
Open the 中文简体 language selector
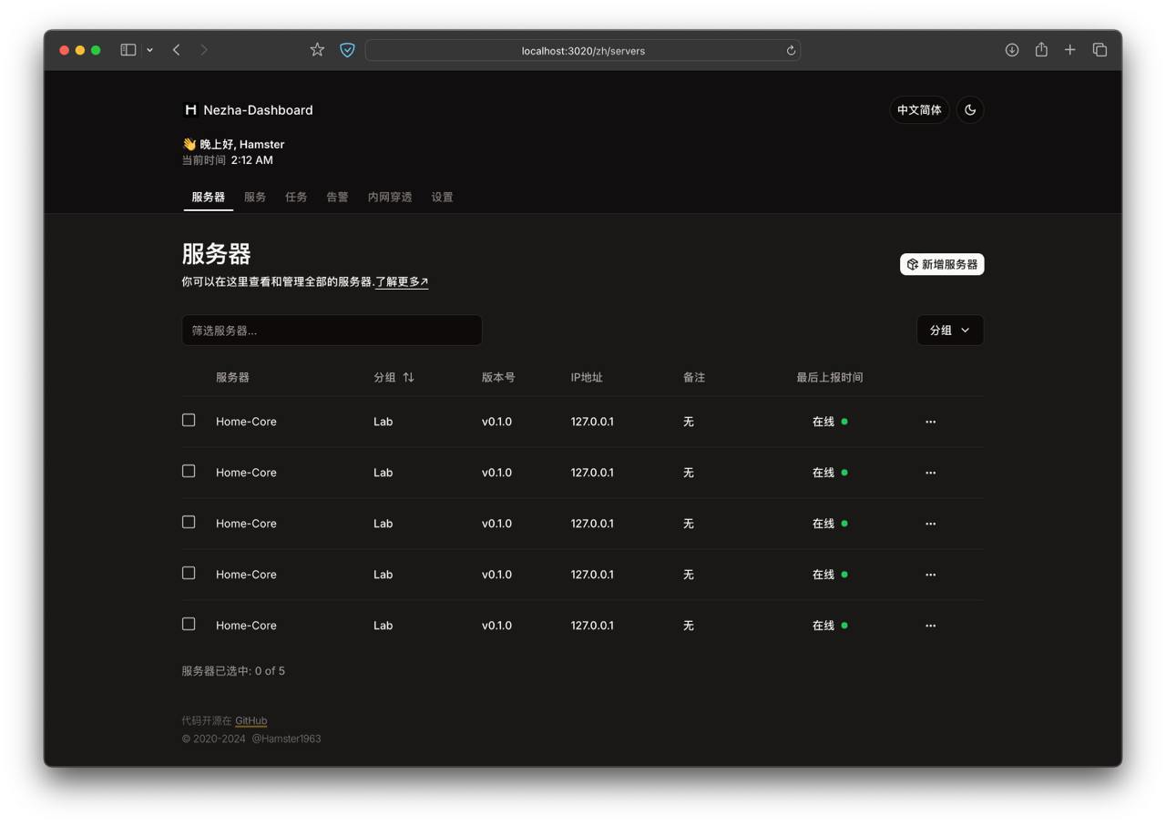pyautogui.click(x=919, y=110)
